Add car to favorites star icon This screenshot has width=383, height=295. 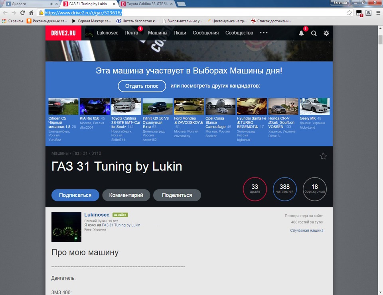tap(323, 156)
